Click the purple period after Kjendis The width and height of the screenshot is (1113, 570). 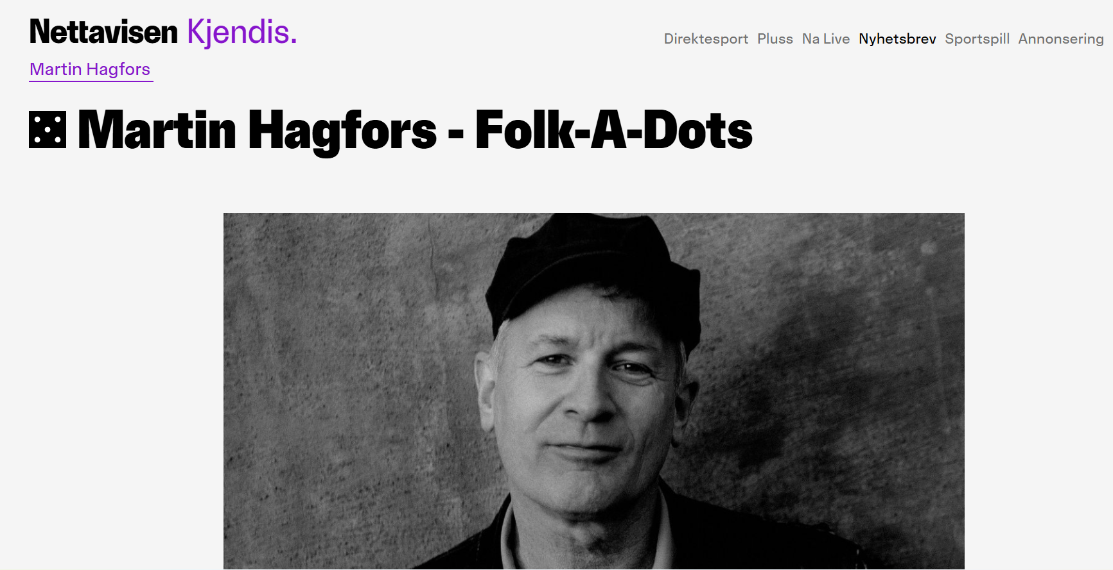294,42
